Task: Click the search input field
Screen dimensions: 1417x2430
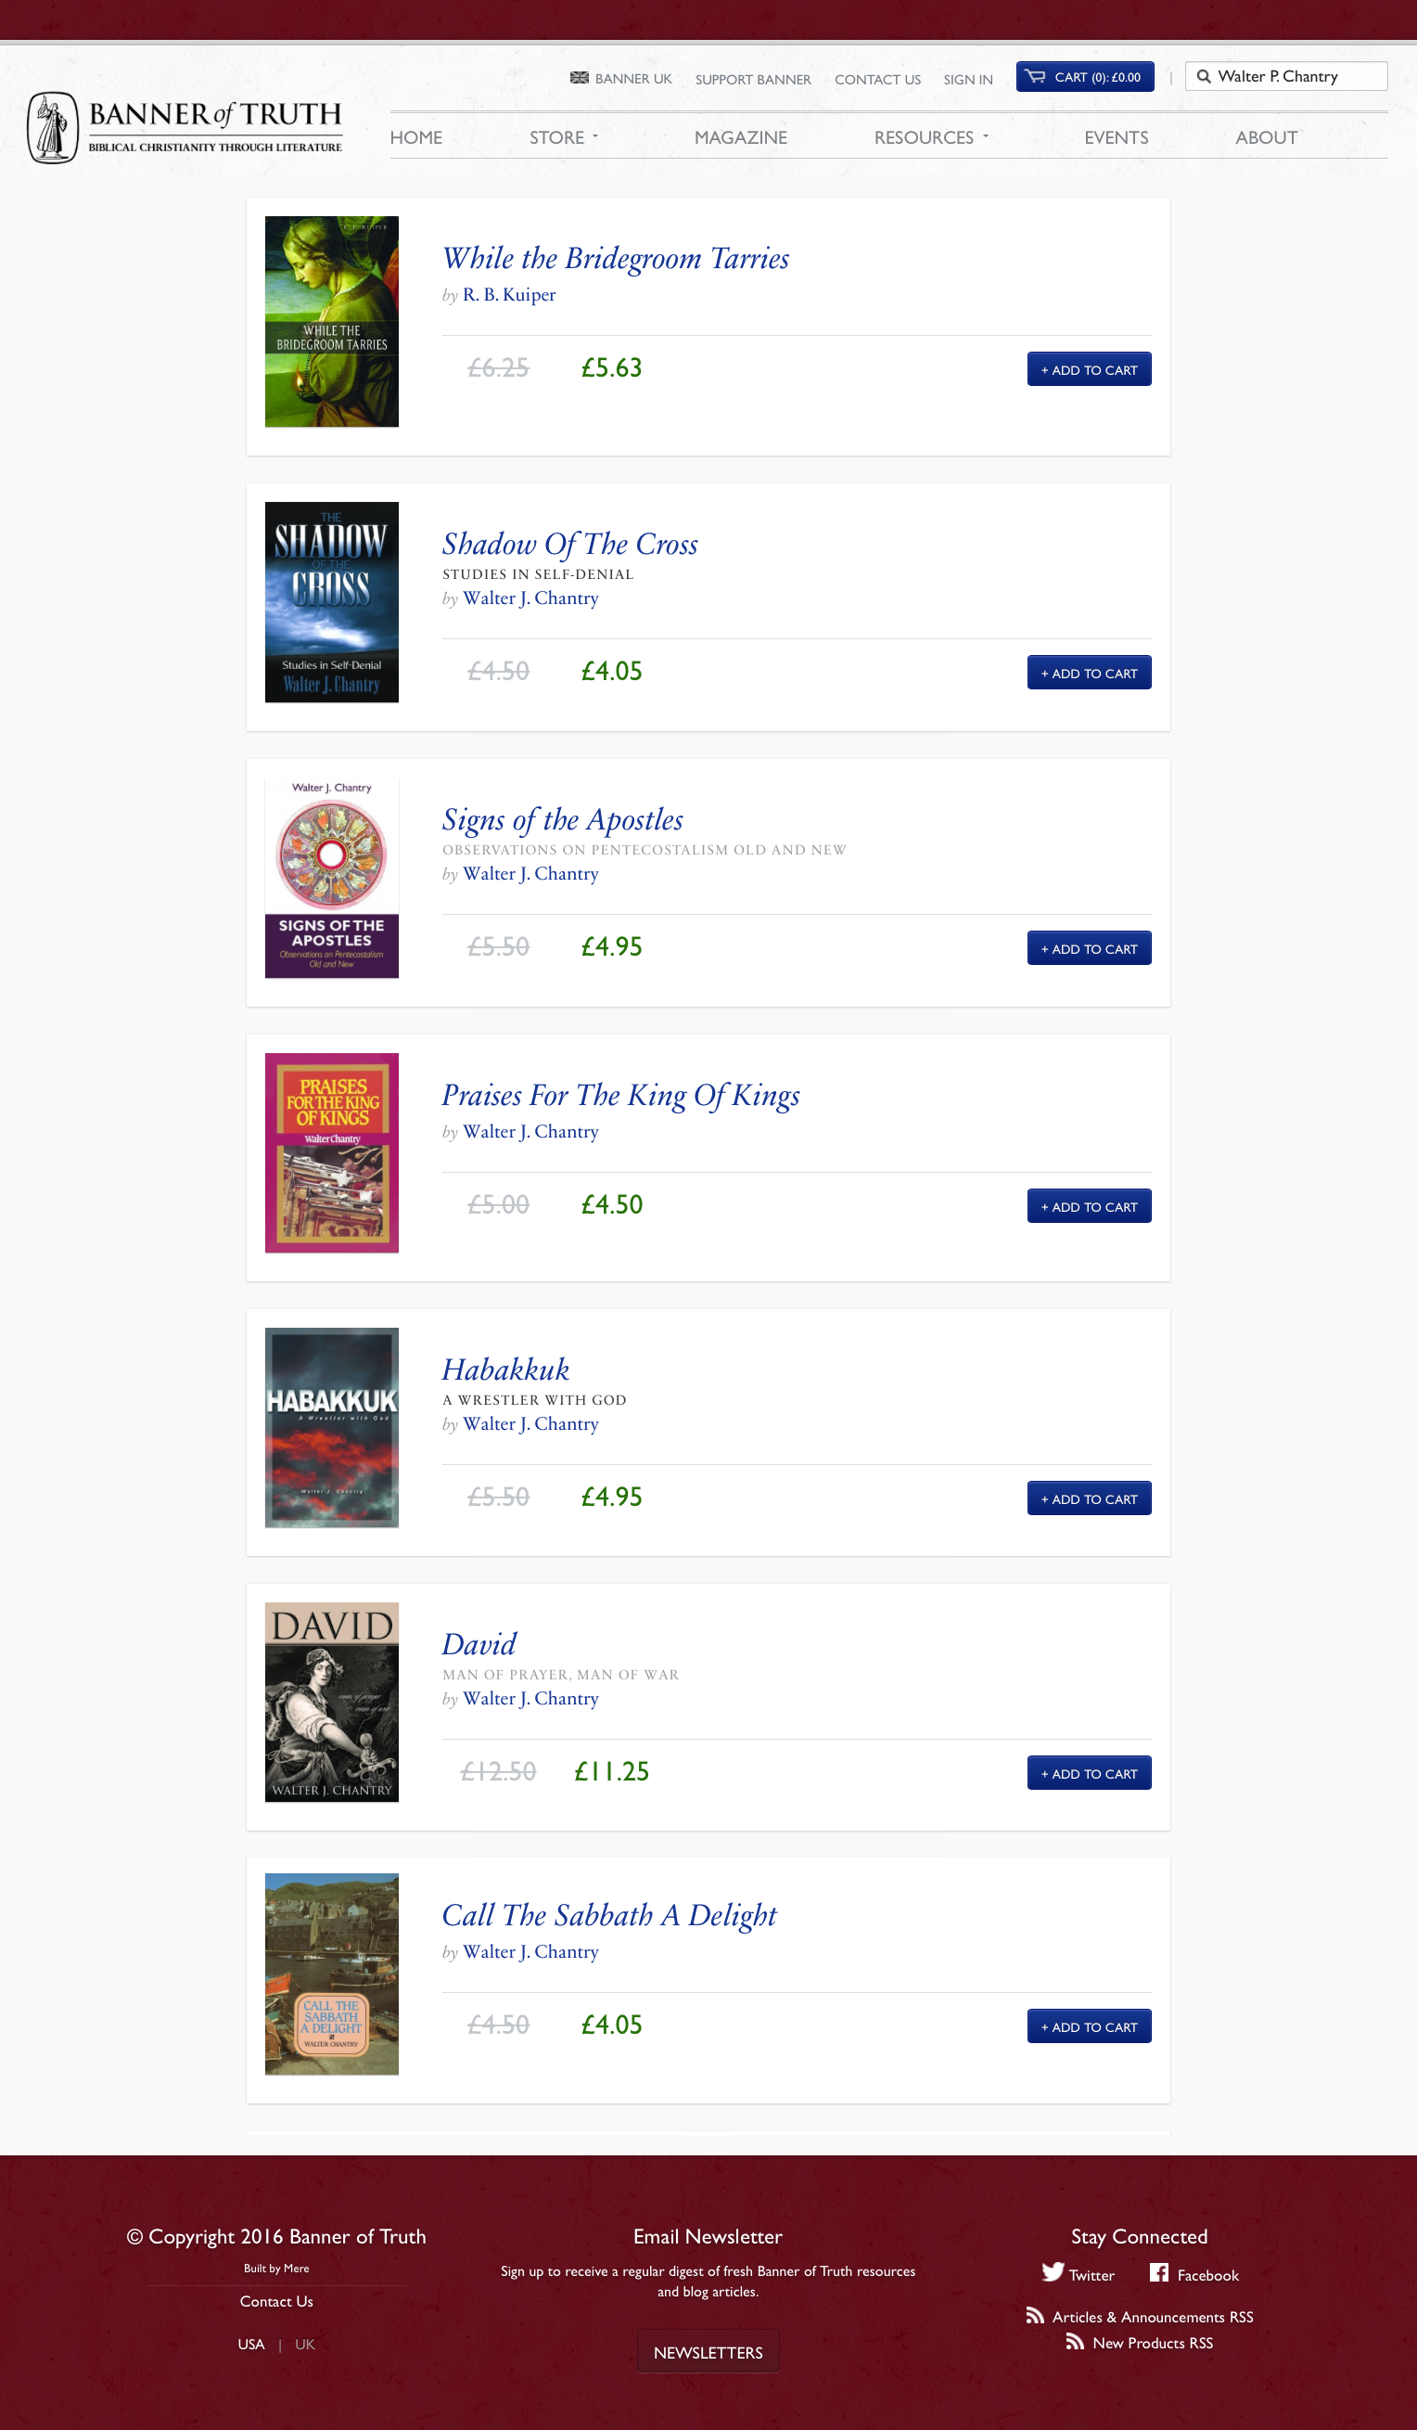Action: tap(1292, 76)
